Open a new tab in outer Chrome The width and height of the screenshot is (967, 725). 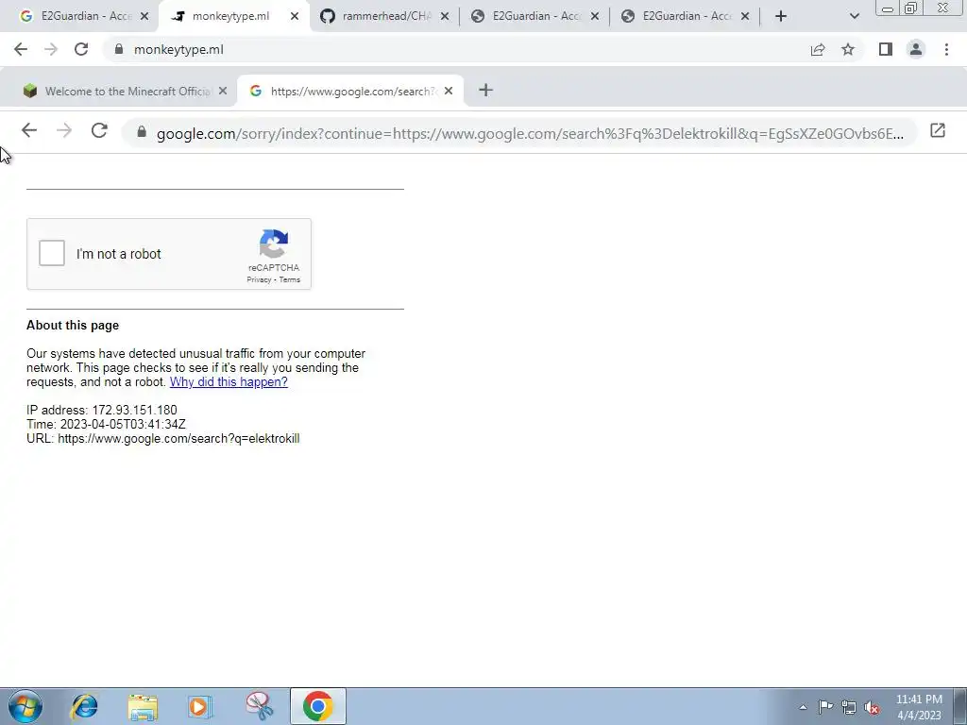coord(781,16)
